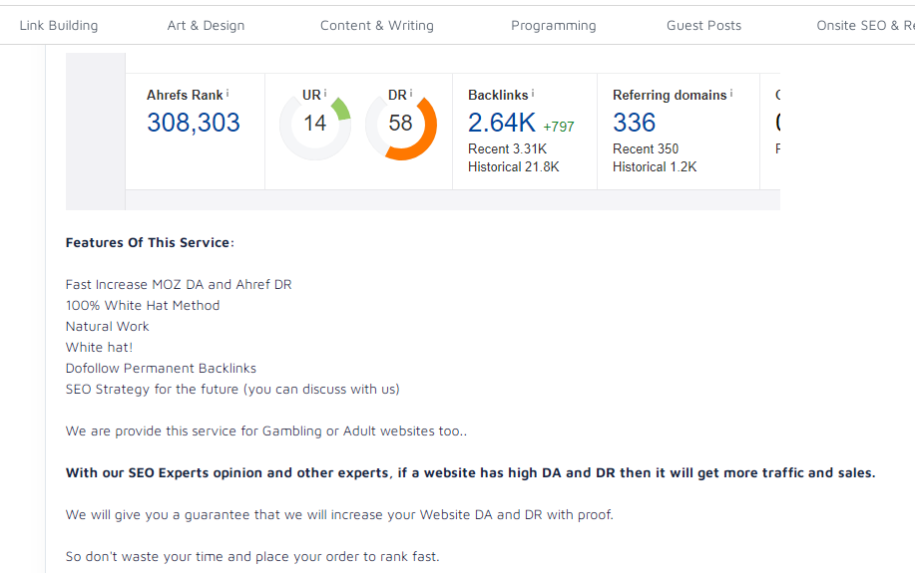Click the 336 referring domains number
This screenshot has width=915, height=573.
pos(635,123)
